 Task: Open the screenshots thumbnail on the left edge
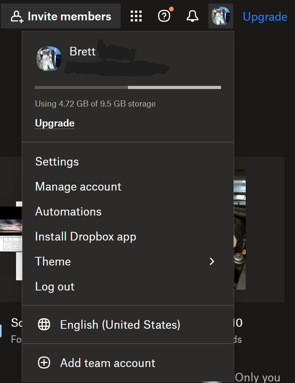[x=11, y=241]
